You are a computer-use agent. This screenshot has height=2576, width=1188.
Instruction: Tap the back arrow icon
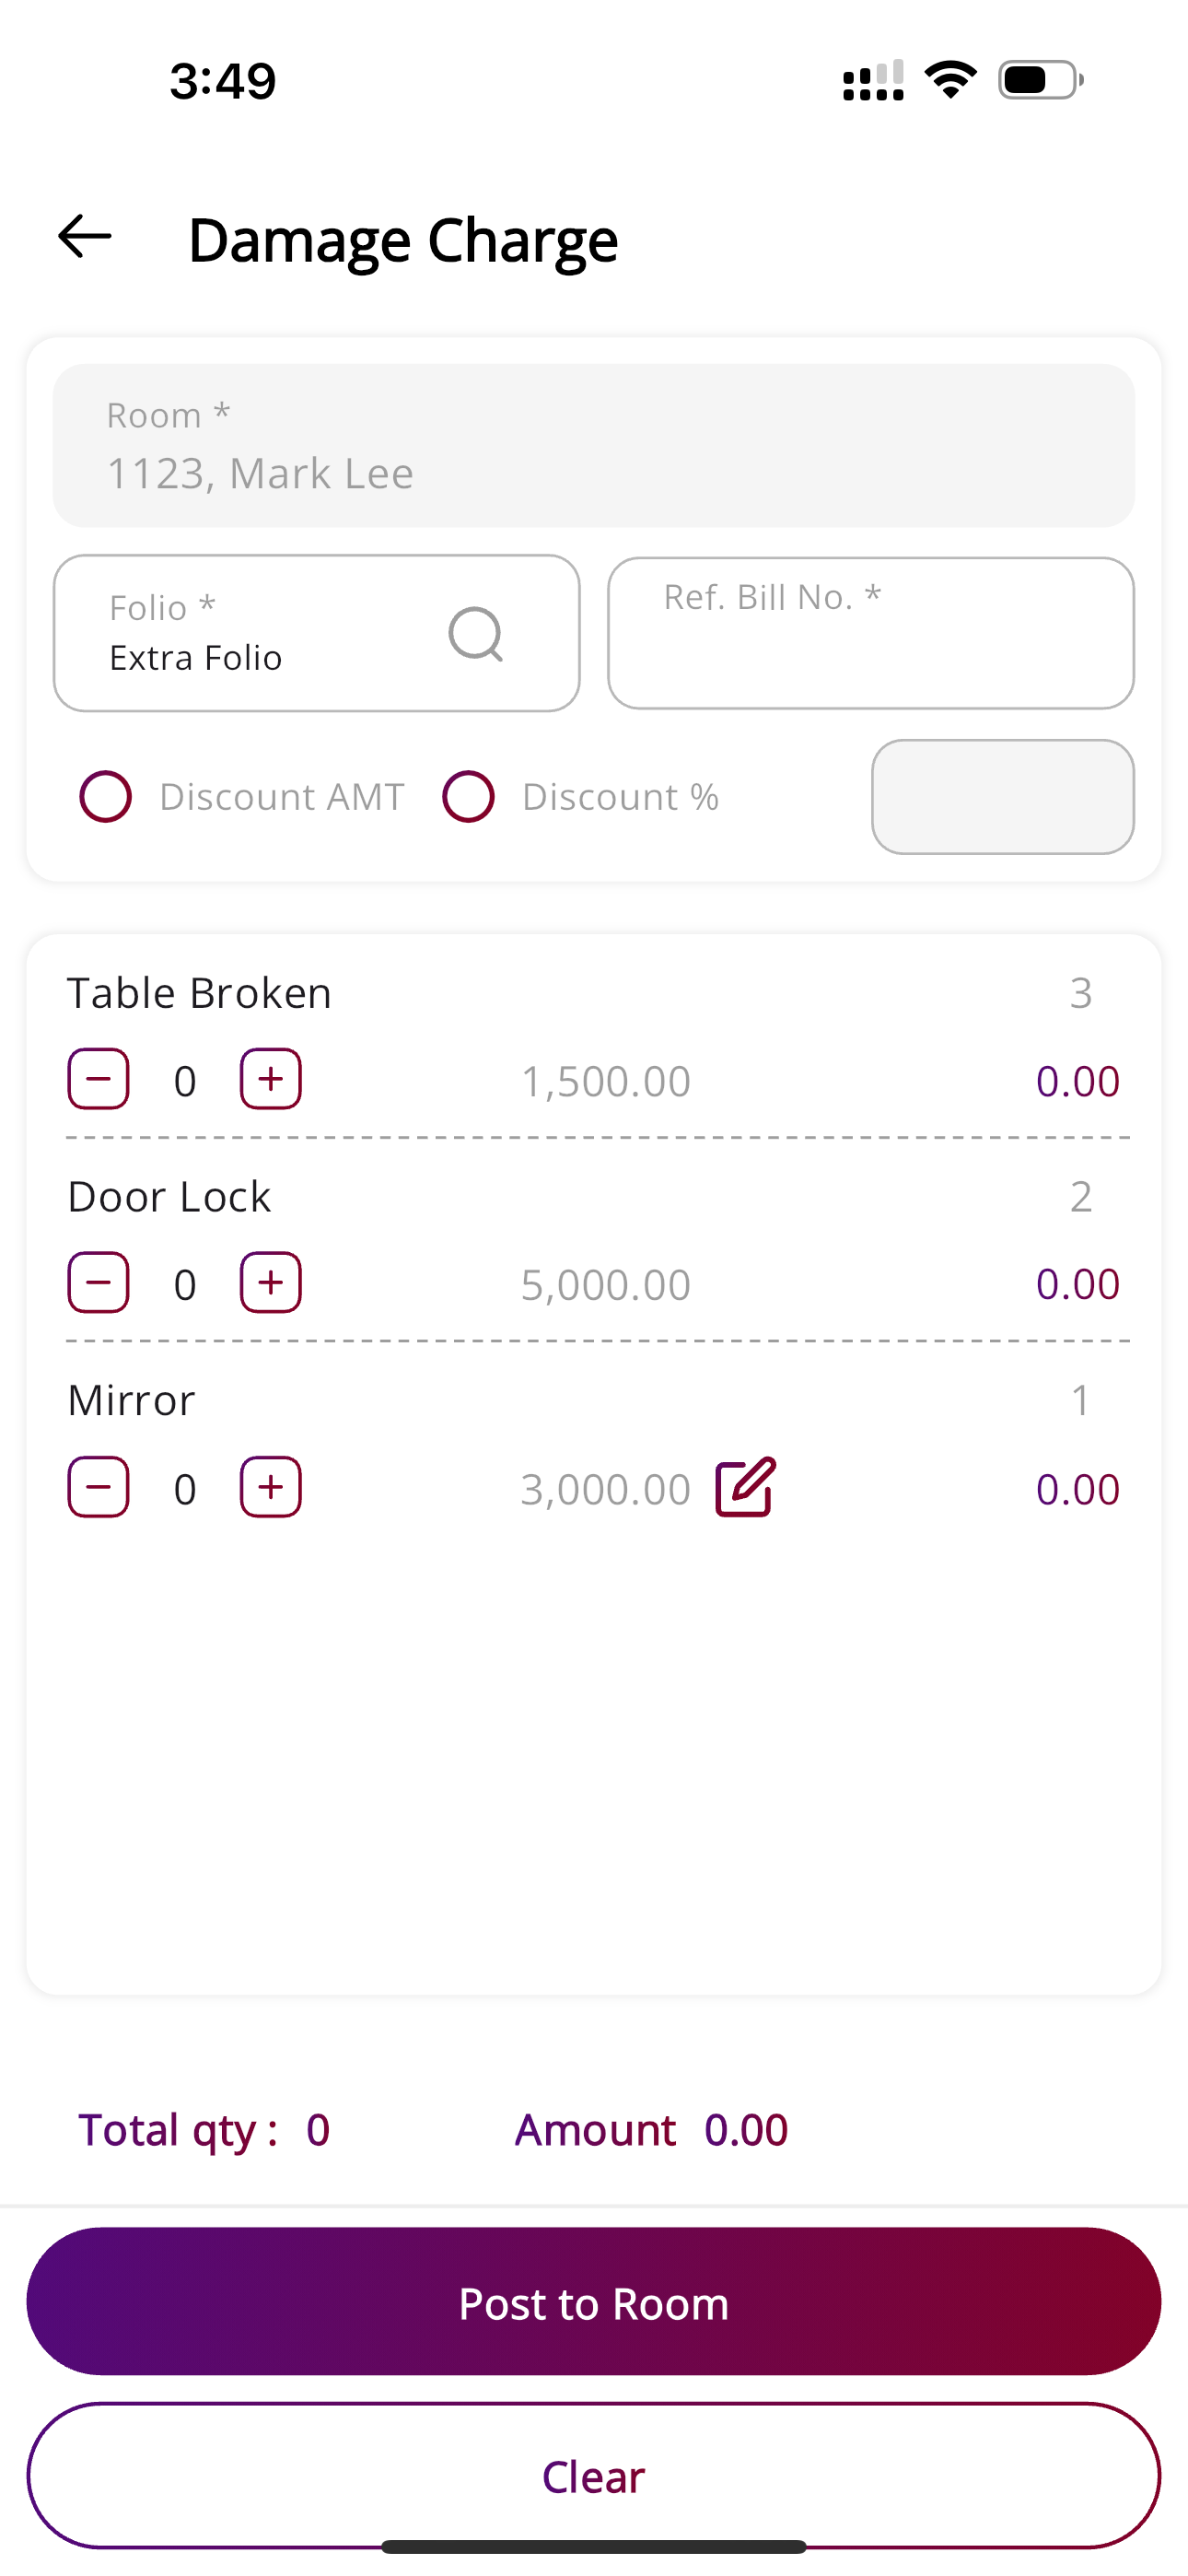[84, 237]
